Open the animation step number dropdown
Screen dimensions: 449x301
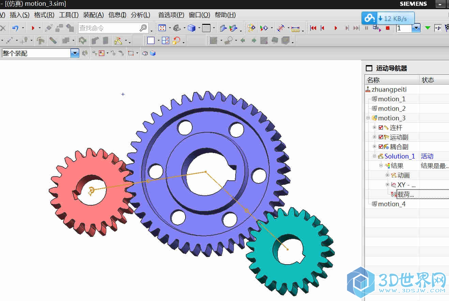coord(416,28)
